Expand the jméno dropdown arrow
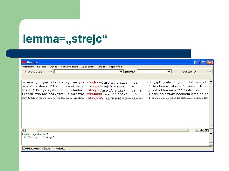Viewport: 229px width, 171px height. [169, 71]
